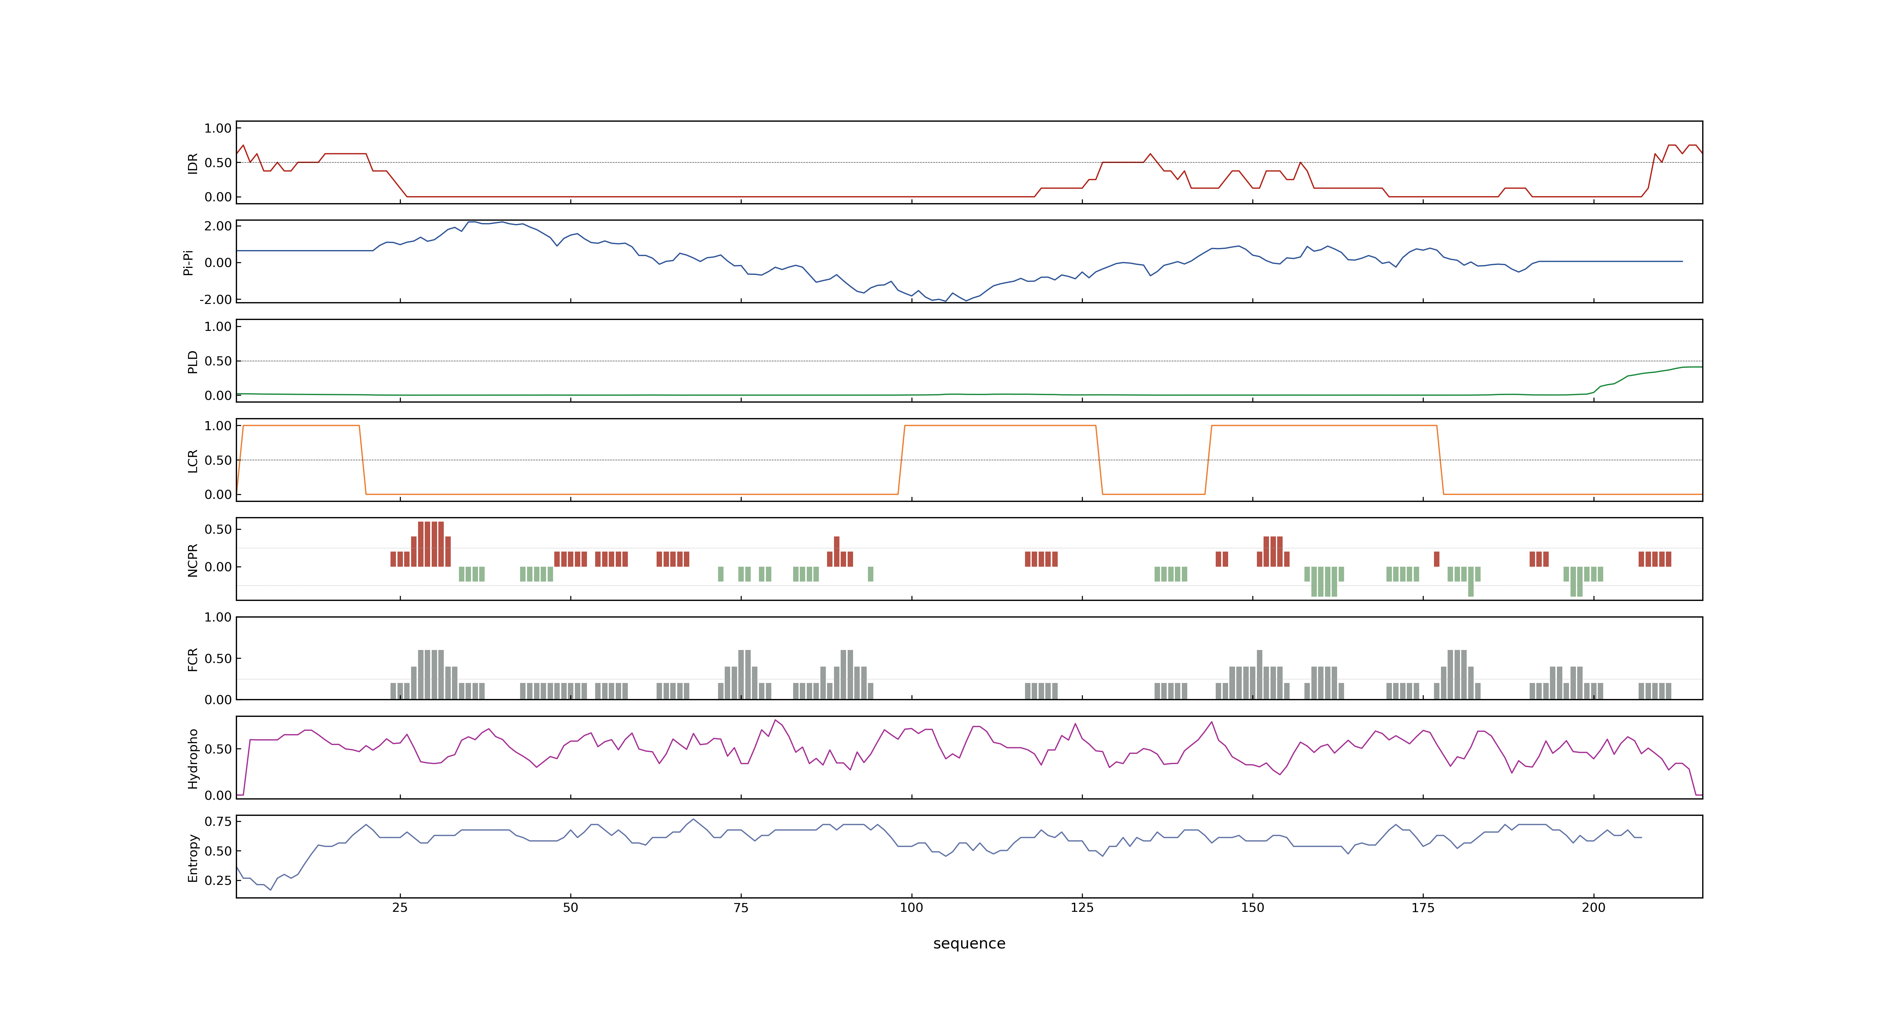Select the 0.00 tick on Hydropho axis

[218, 795]
